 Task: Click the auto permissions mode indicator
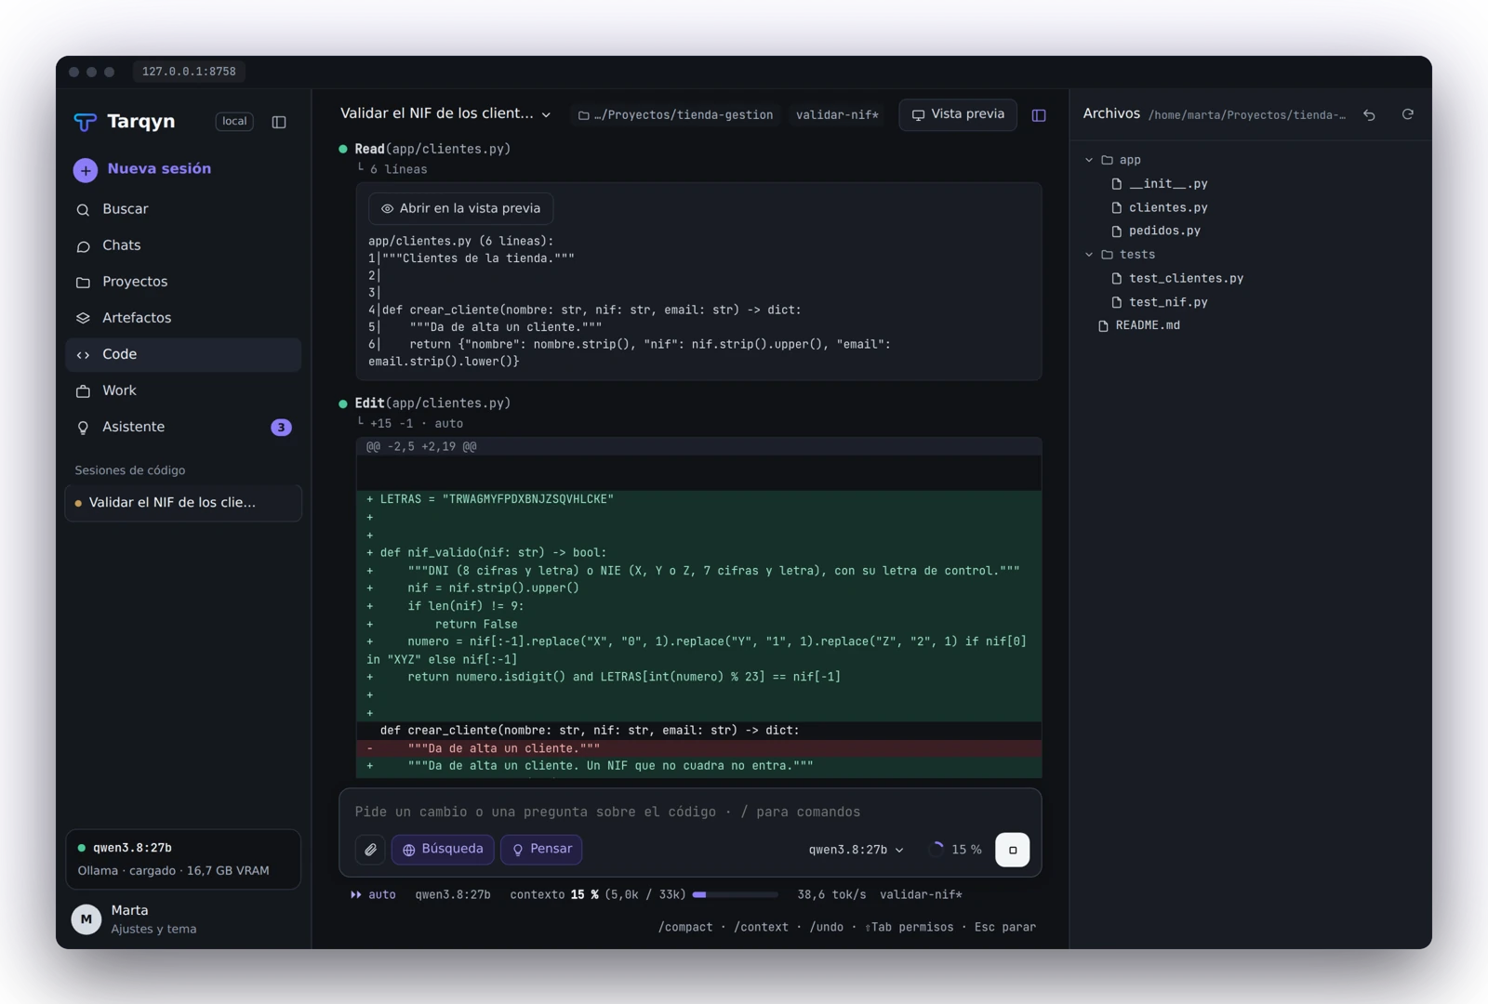pos(373,894)
